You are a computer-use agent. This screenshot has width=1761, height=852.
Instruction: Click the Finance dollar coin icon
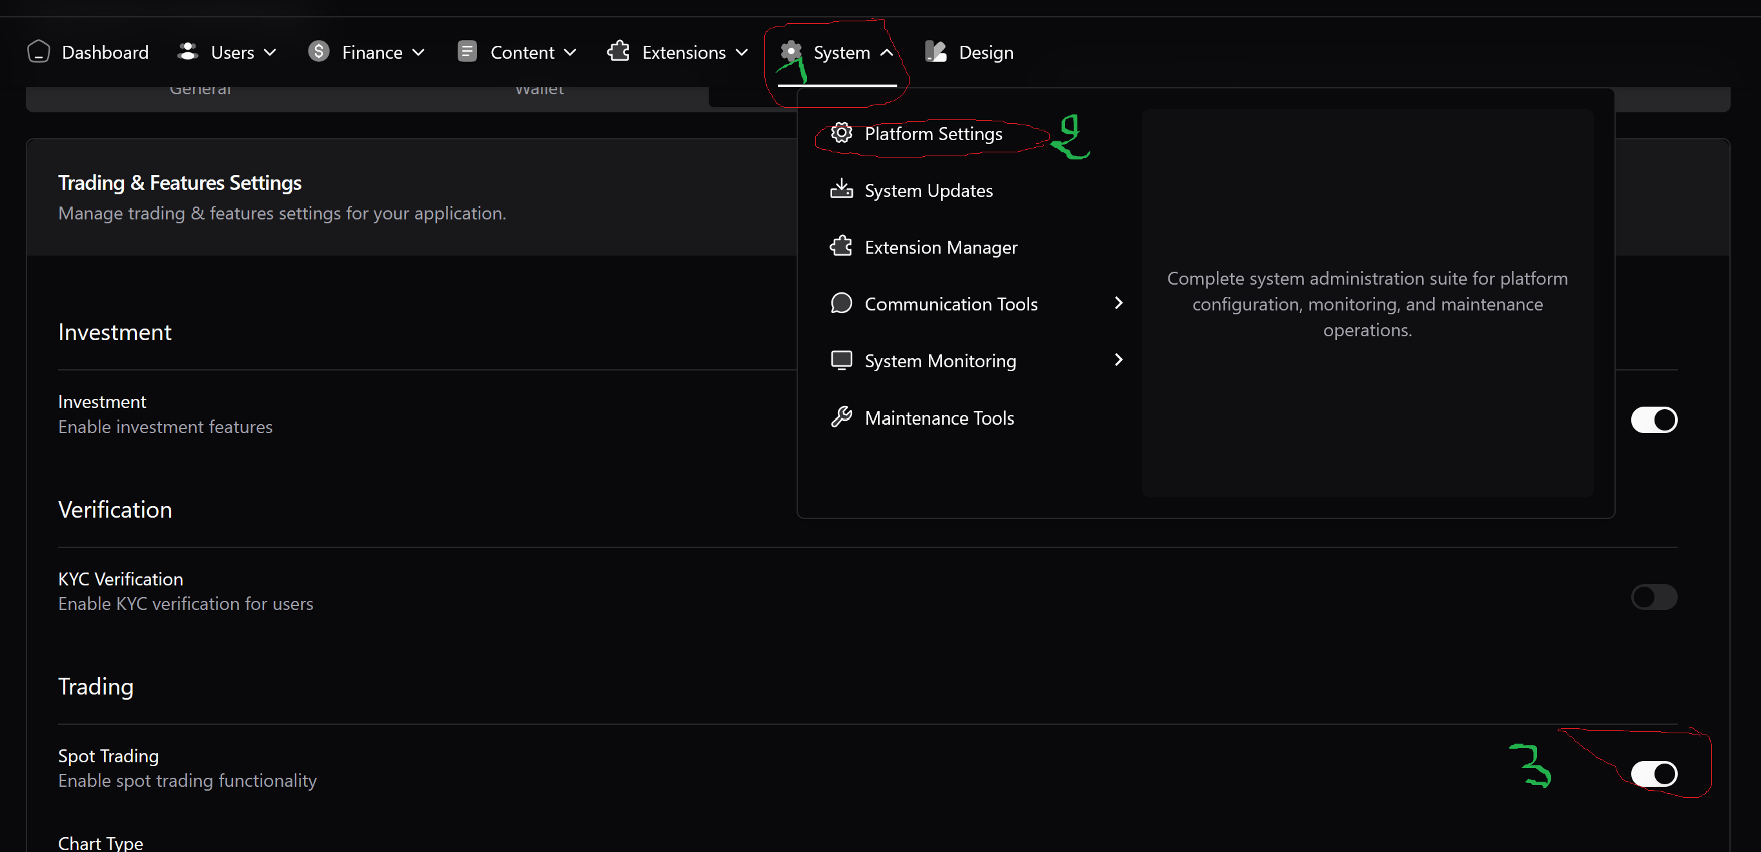pos(318,52)
